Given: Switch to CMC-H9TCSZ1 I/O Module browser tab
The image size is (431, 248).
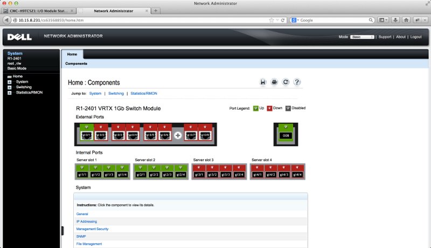Looking at the screenshot, I should [x=38, y=11].
